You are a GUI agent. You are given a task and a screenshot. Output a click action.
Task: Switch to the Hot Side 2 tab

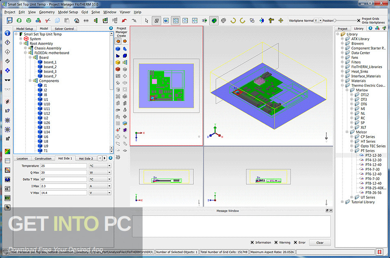(86, 159)
